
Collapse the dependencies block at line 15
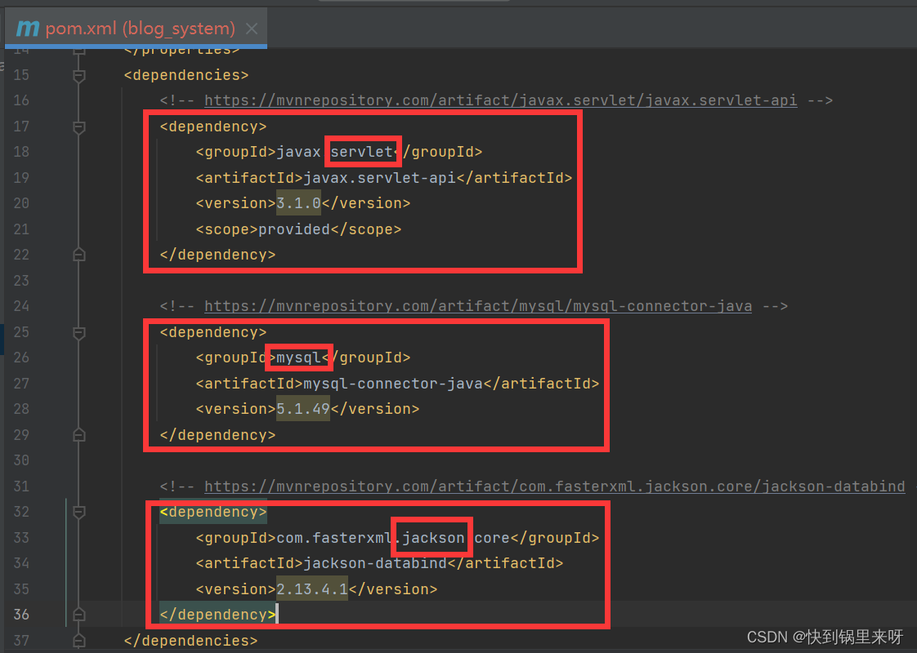point(79,75)
